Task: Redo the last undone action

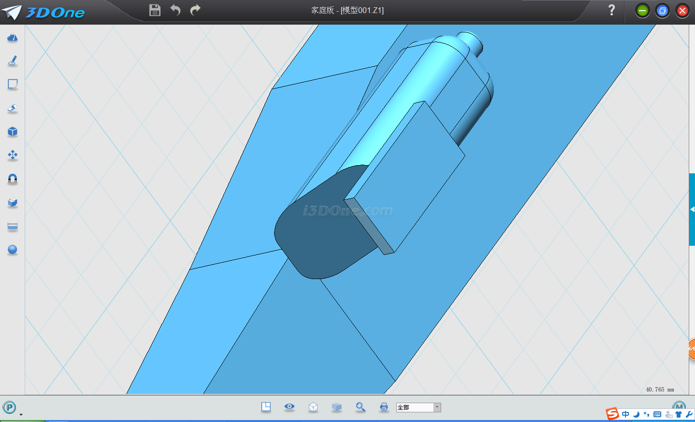Action: click(195, 10)
